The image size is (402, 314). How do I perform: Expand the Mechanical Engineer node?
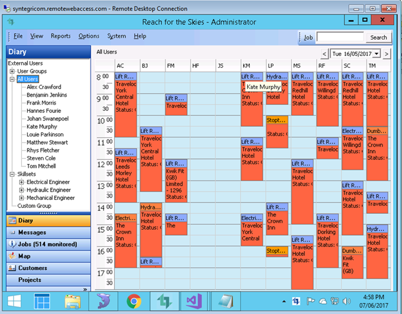(x=22, y=198)
